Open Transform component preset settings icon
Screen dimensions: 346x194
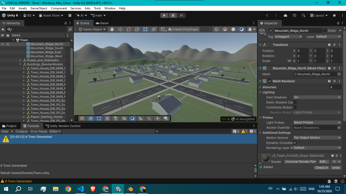pyautogui.click(x=334, y=45)
